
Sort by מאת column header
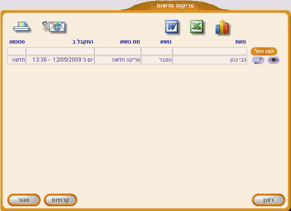(x=240, y=42)
